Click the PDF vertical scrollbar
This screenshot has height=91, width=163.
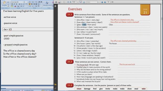[x=162, y=48]
